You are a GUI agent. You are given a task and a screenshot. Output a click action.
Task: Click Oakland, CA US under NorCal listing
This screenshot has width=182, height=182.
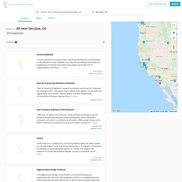click(96, 100)
